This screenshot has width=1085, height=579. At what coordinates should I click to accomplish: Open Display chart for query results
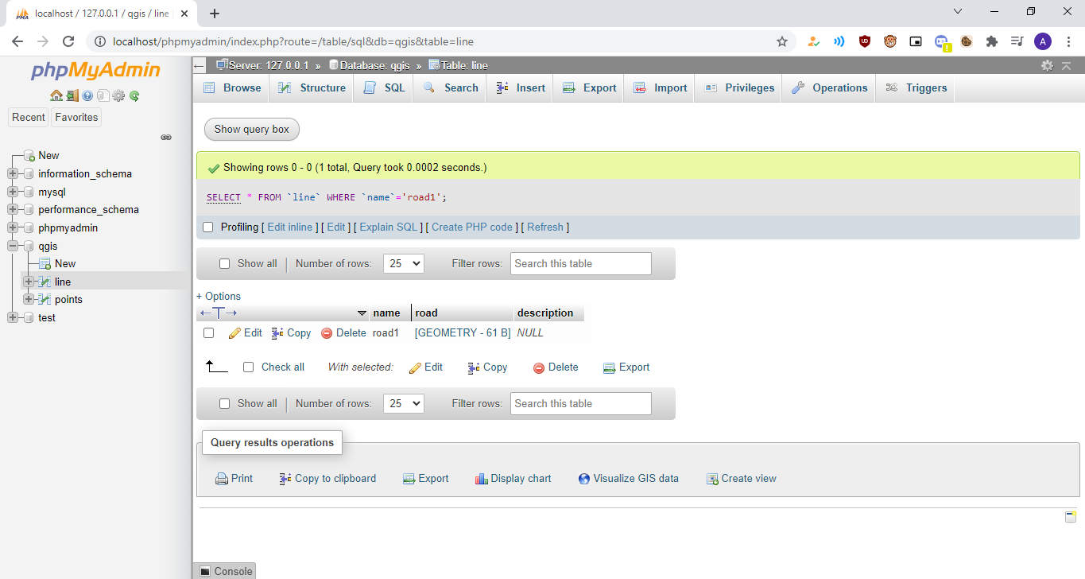[513, 478]
